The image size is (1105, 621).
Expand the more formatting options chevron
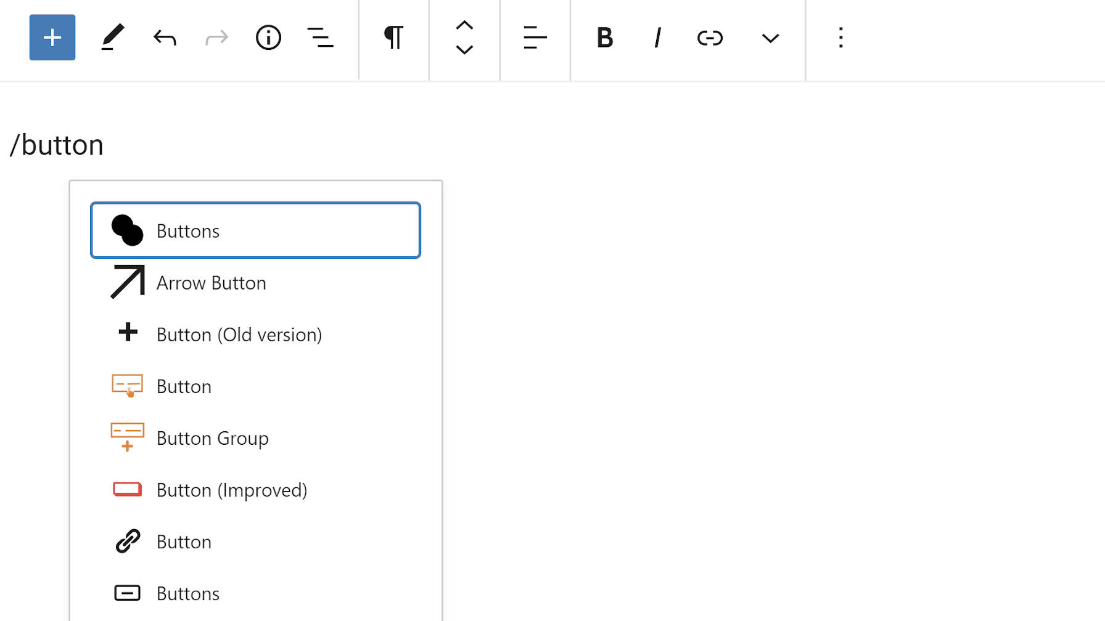pyautogui.click(x=770, y=38)
